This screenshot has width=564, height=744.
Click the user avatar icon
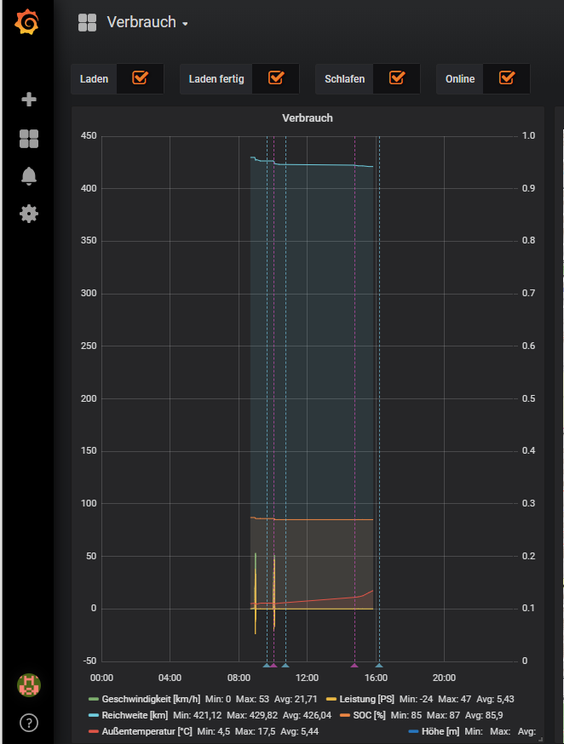(29, 684)
